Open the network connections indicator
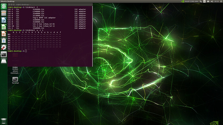This screenshot has width=223, height=125. tap(201, 1)
